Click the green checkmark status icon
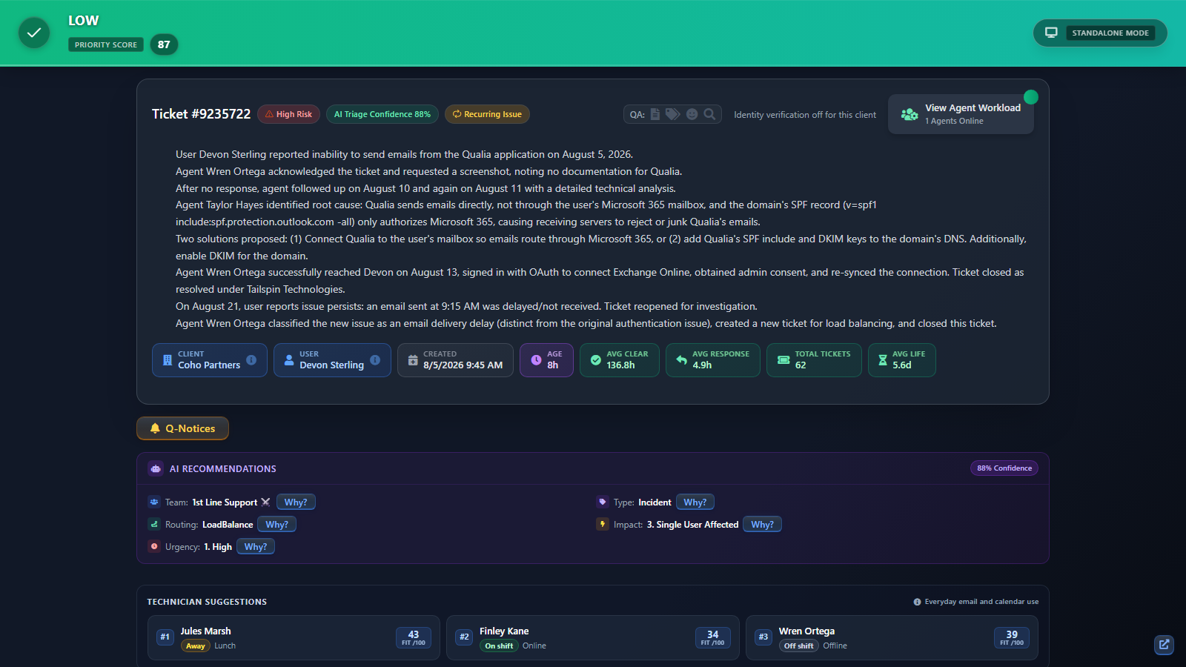 tap(34, 33)
